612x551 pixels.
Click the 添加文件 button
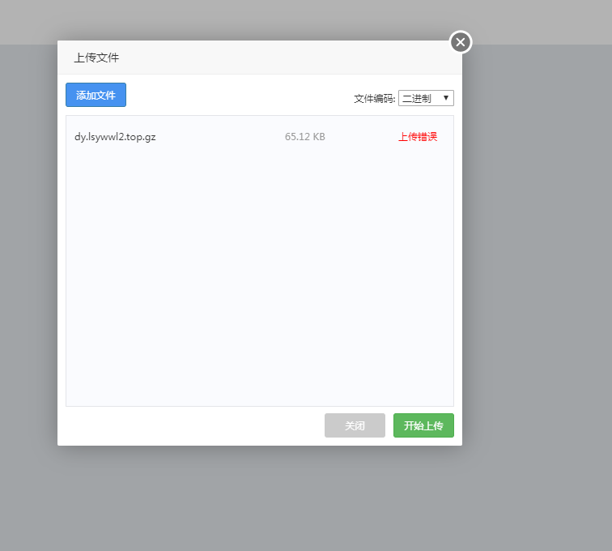click(96, 95)
